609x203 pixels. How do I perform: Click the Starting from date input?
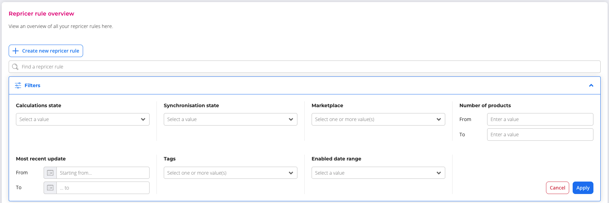pyautogui.click(x=103, y=173)
